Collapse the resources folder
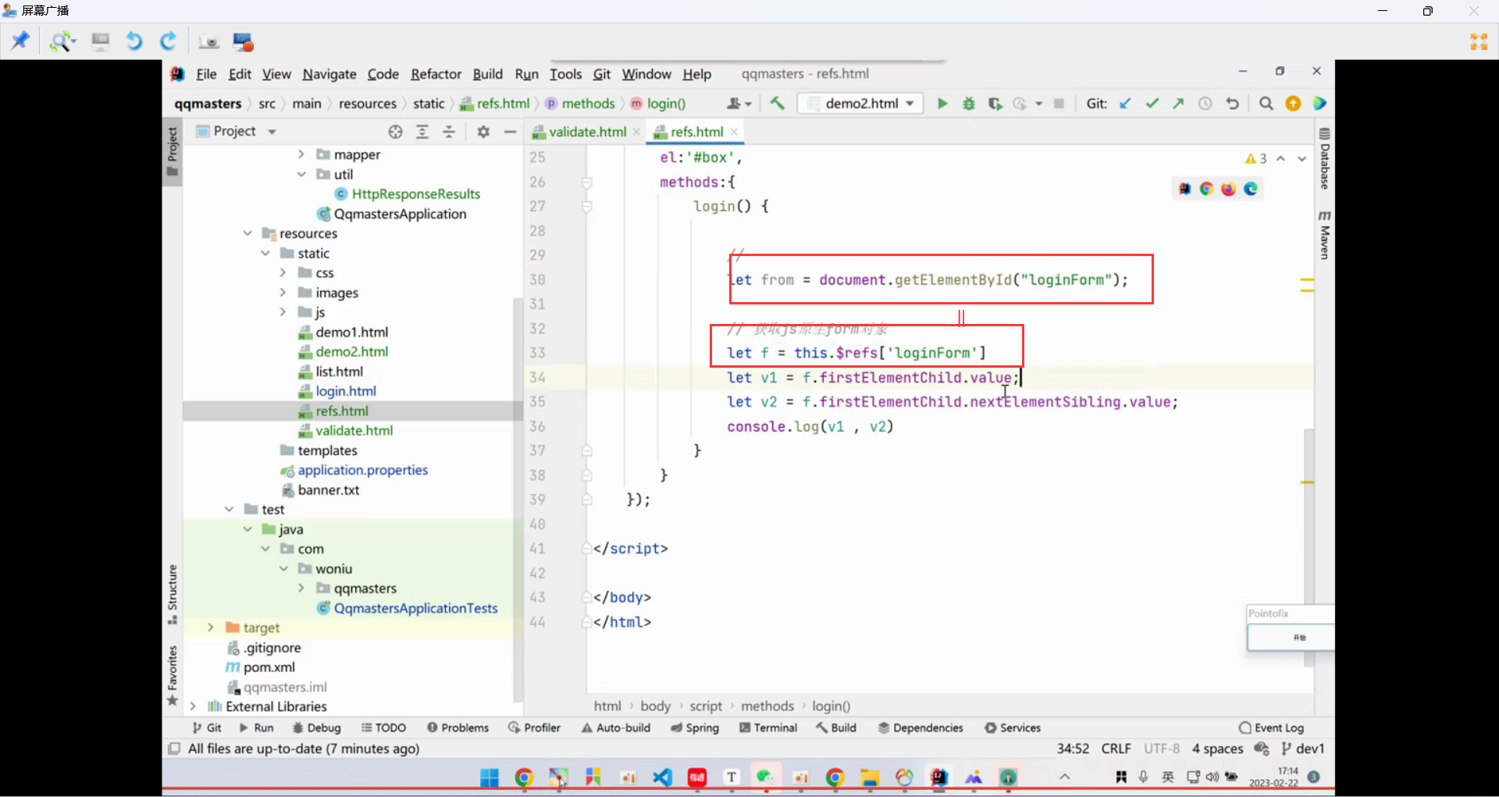 [x=247, y=233]
